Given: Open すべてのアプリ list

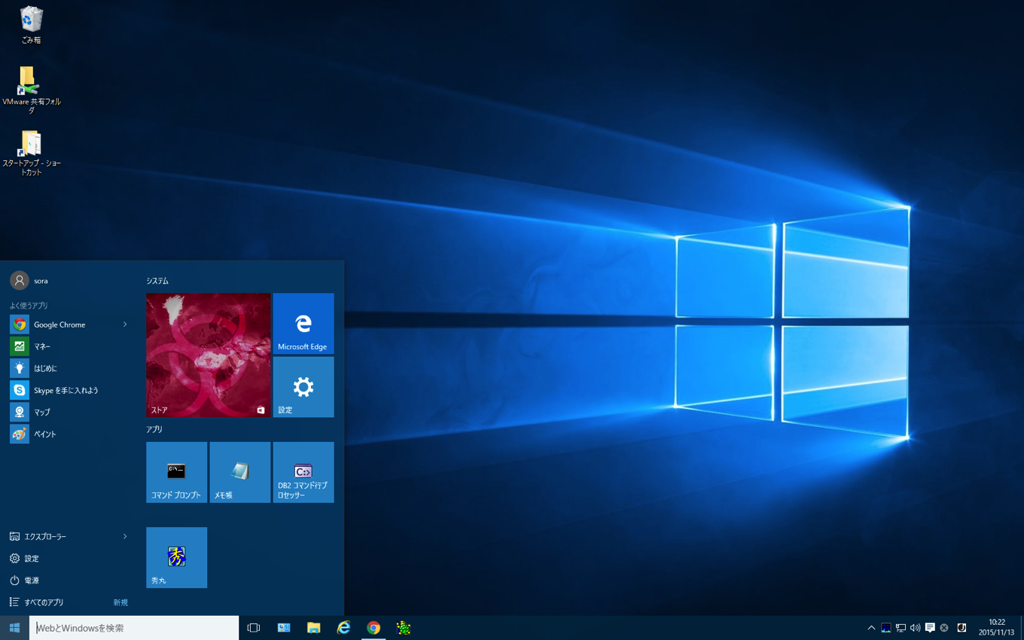Looking at the screenshot, I should coord(44,602).
